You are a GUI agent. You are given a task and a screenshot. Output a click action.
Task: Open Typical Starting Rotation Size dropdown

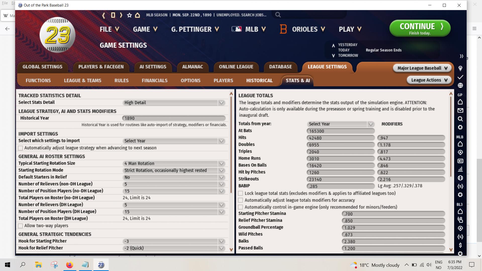174,164
